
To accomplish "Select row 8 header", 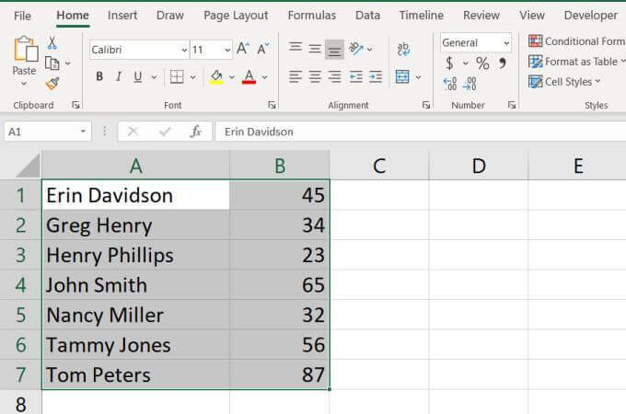I will tap(21, 403).
